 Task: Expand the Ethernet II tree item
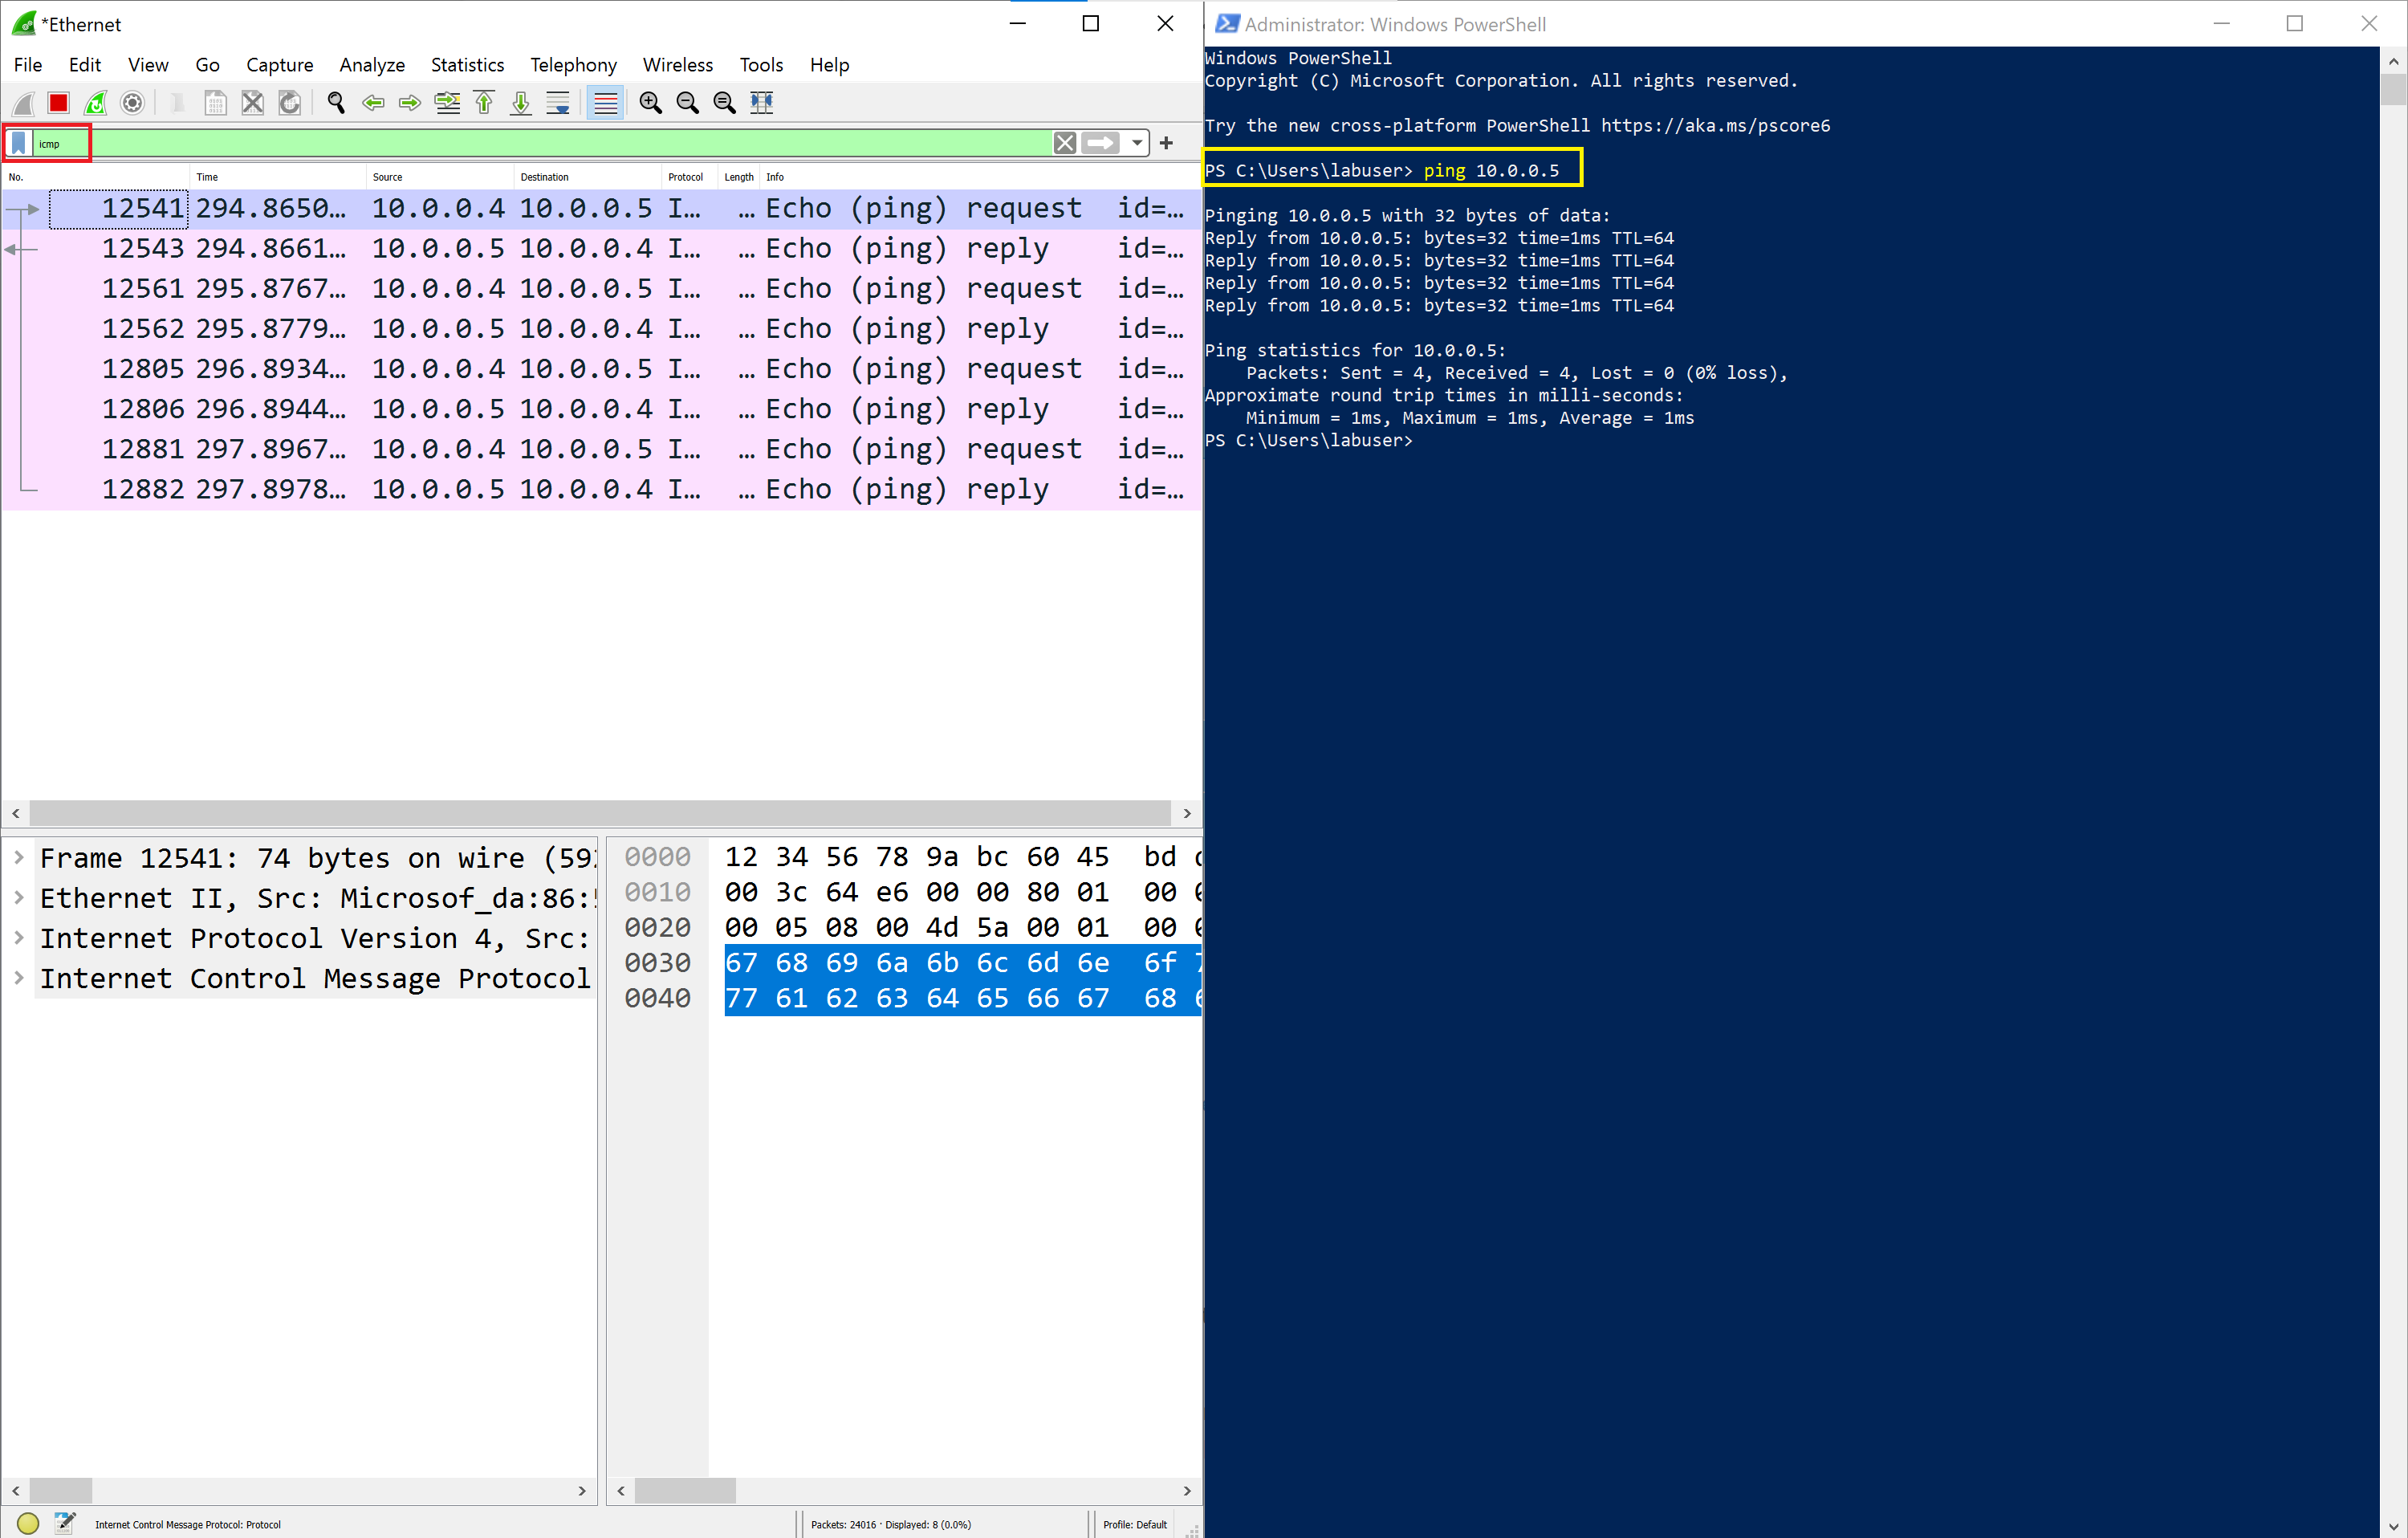click(x=19, y=898)
